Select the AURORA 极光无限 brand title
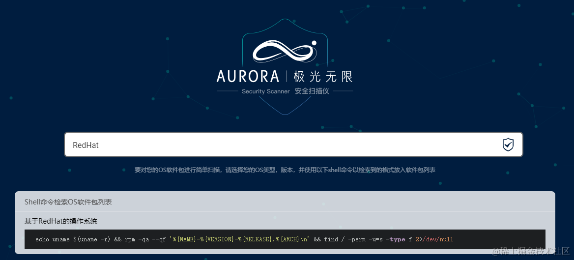This screenshot has width=574, height=260. pyautogui.click(x=285, y=76)
